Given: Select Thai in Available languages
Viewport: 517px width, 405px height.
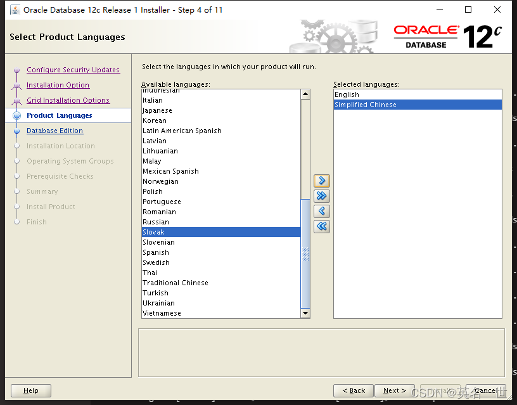Looking at the screenshot, I should (221, 273).
